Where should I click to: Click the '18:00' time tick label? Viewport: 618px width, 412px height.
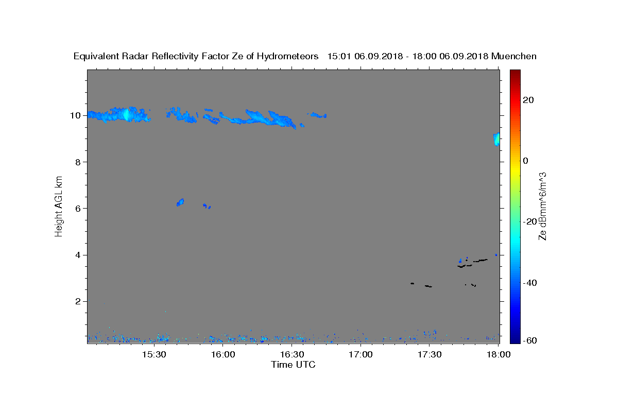497,354
